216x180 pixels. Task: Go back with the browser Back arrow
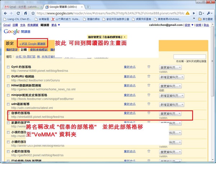point(5,13)
